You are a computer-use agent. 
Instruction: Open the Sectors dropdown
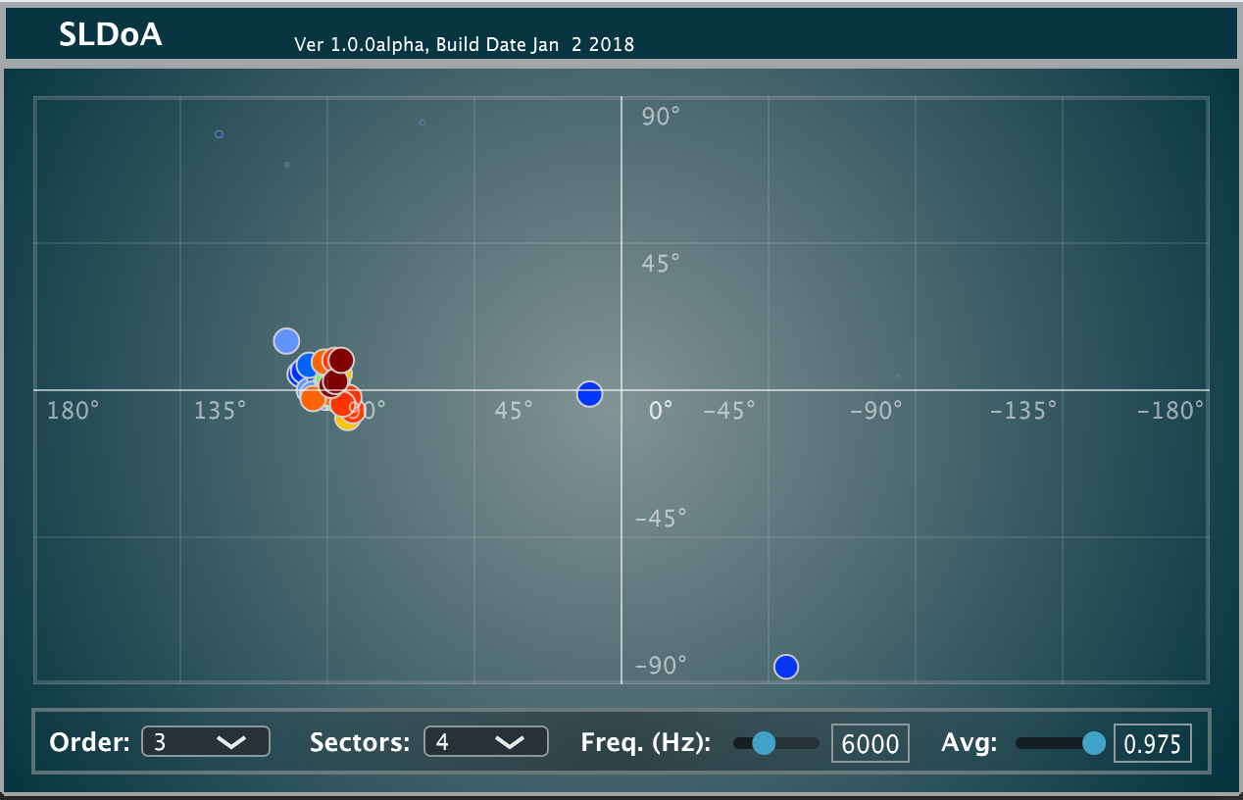point(485,742)
